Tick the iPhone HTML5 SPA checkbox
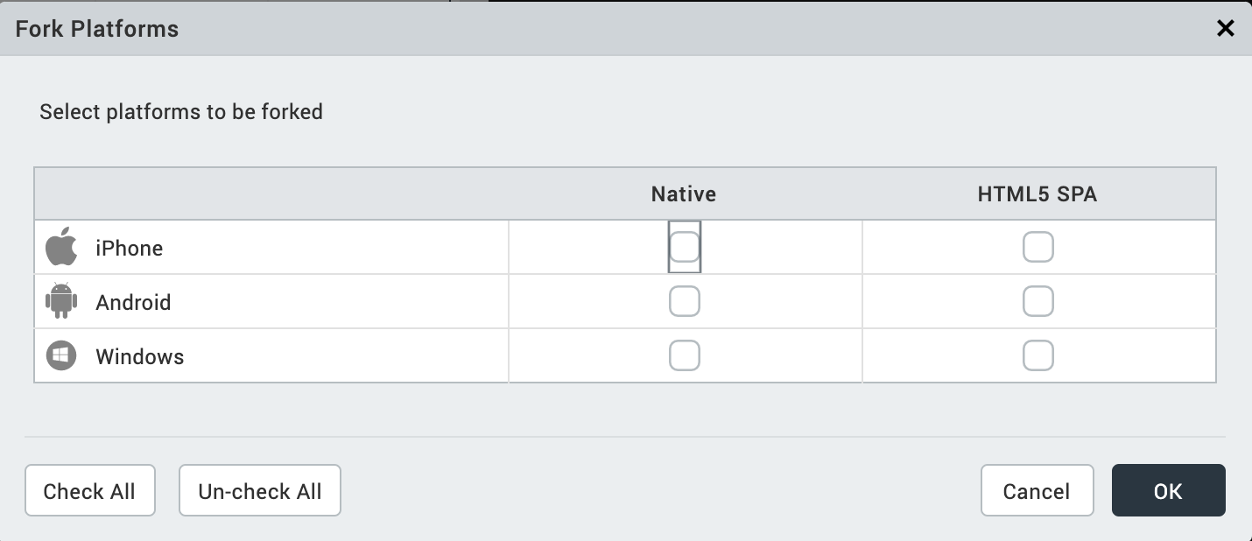 [x=1038, y=248]
